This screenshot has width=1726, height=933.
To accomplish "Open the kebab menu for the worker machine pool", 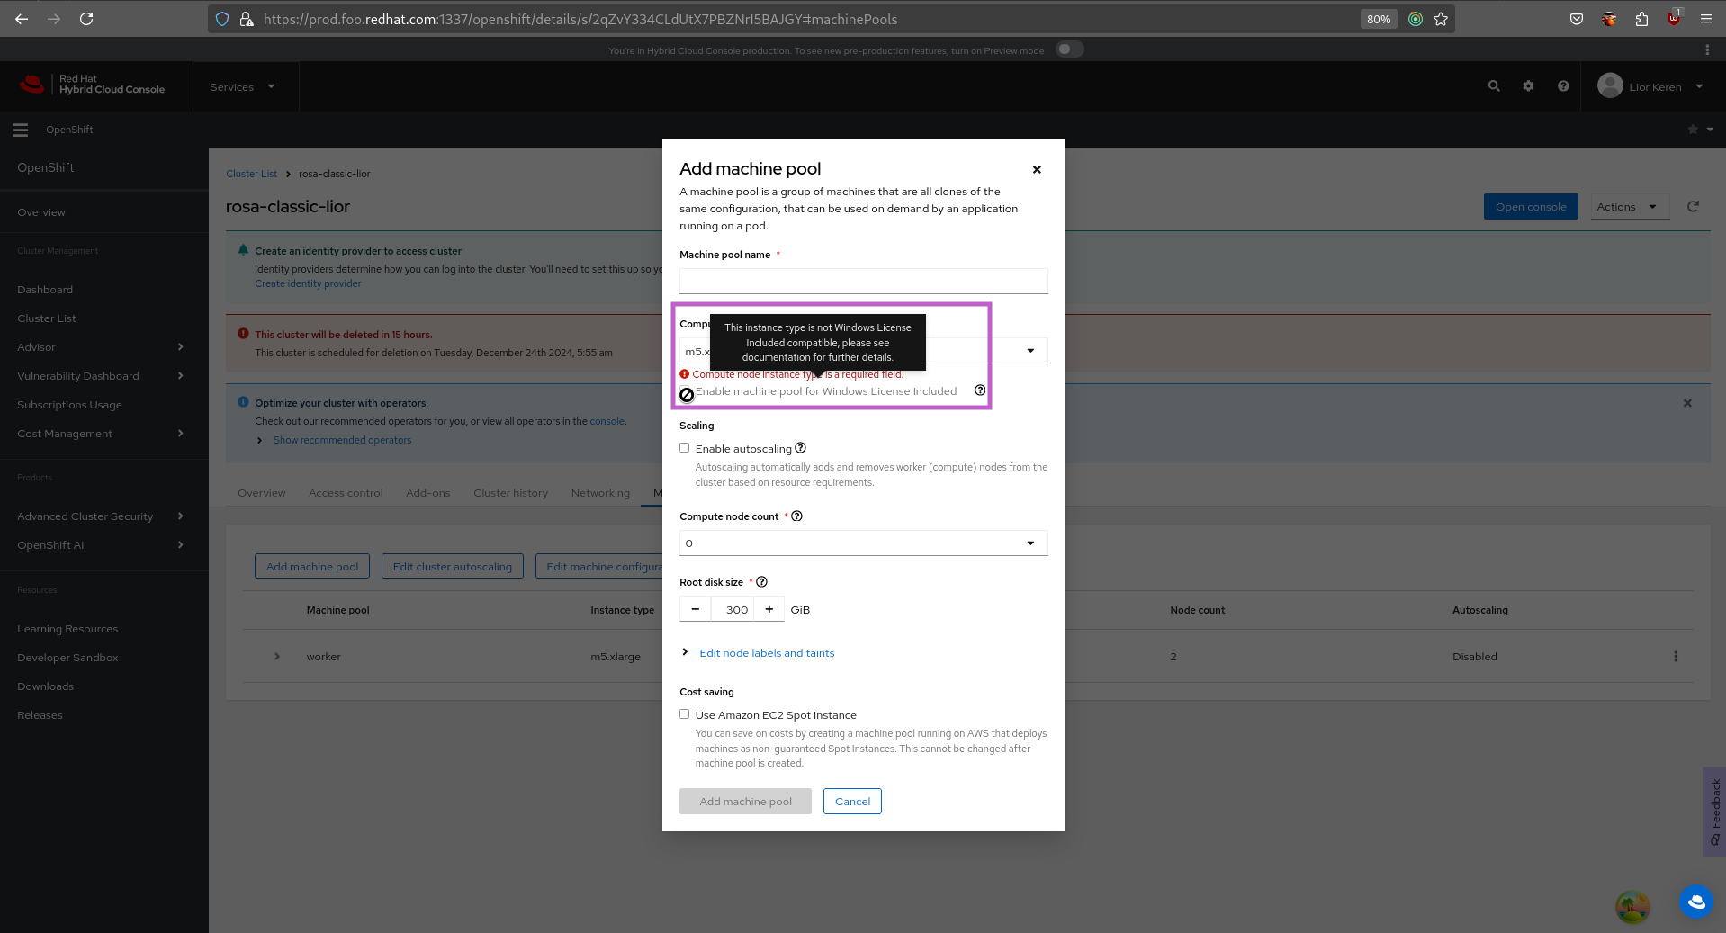I will [x=1676, y=657].
